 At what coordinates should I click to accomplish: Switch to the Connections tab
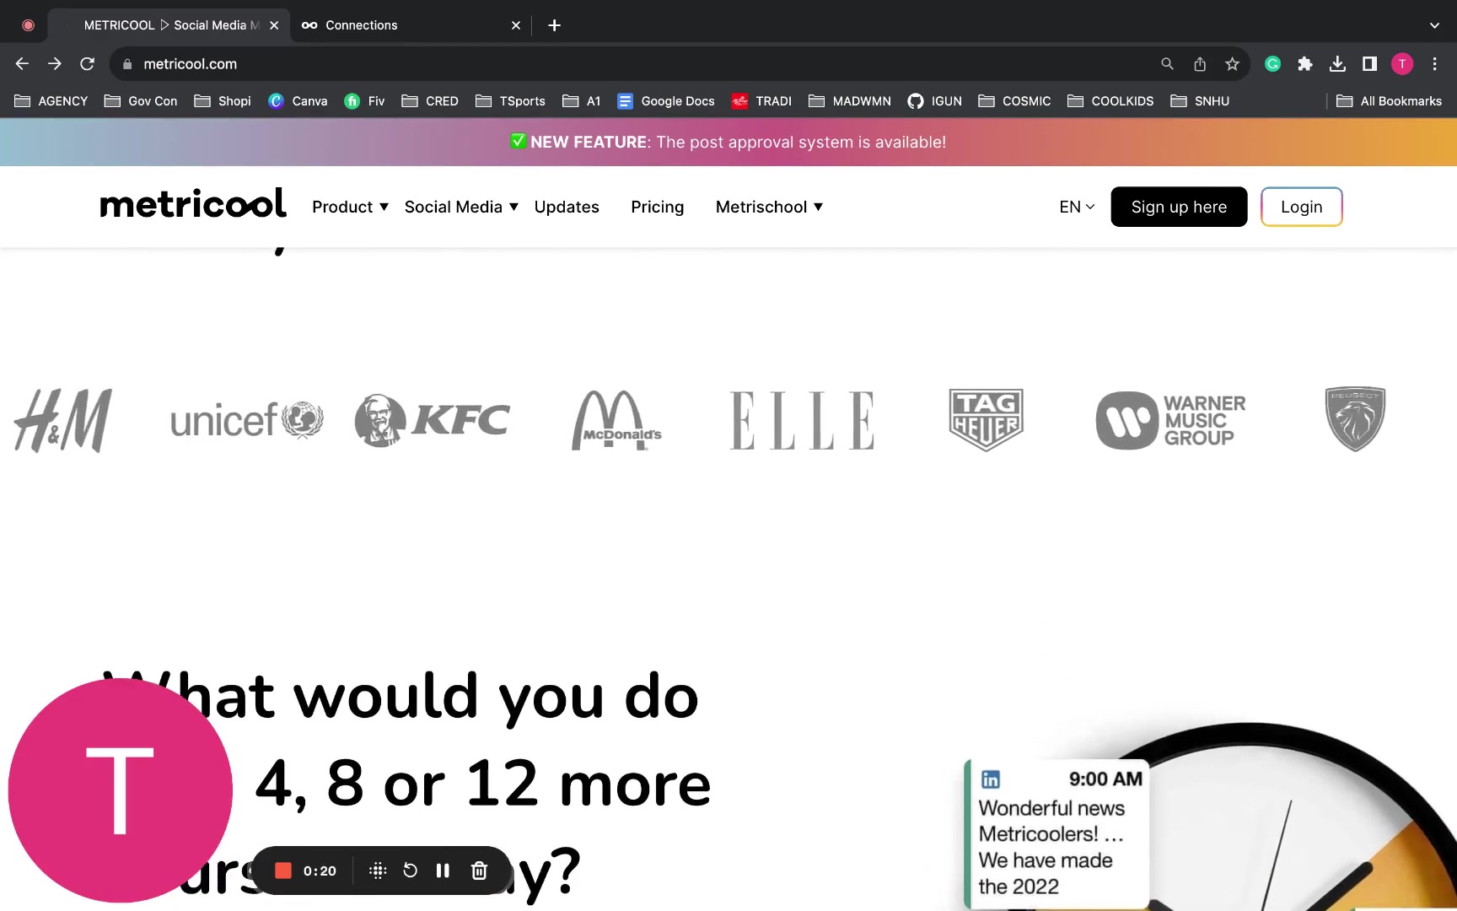coord(411,25)
